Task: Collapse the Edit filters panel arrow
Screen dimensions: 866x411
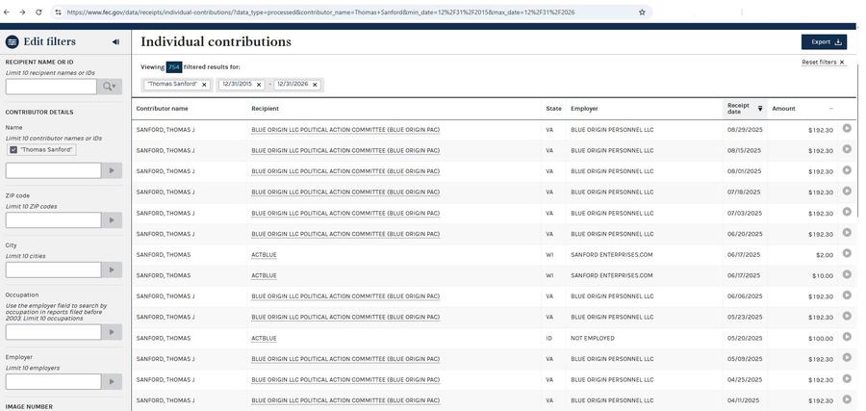Action: tap(115, 42)
